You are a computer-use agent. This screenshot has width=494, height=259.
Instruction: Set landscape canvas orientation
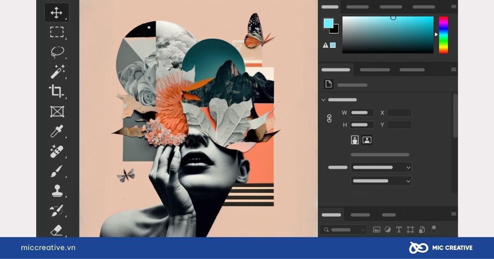367,140
